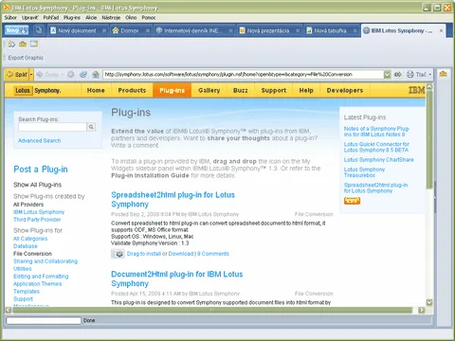Image resolution: width=455 pixels, height=341 pixels.
Task: Select the Application Themes category
Action: coord(38,284)
